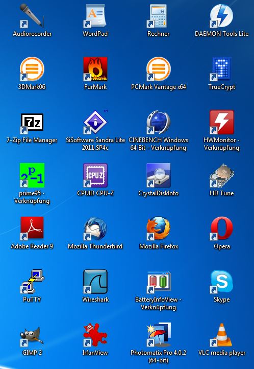Click the FurMark flame icon
This screenshot has height=369, width=254.
95,69
